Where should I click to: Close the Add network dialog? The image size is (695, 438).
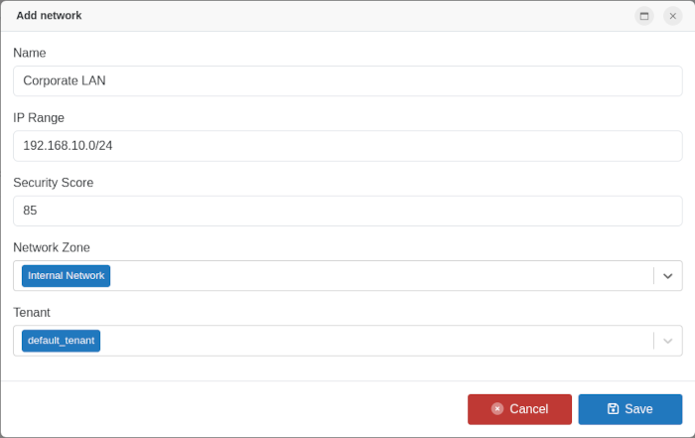pyautogui.click(x=672, y=16)
